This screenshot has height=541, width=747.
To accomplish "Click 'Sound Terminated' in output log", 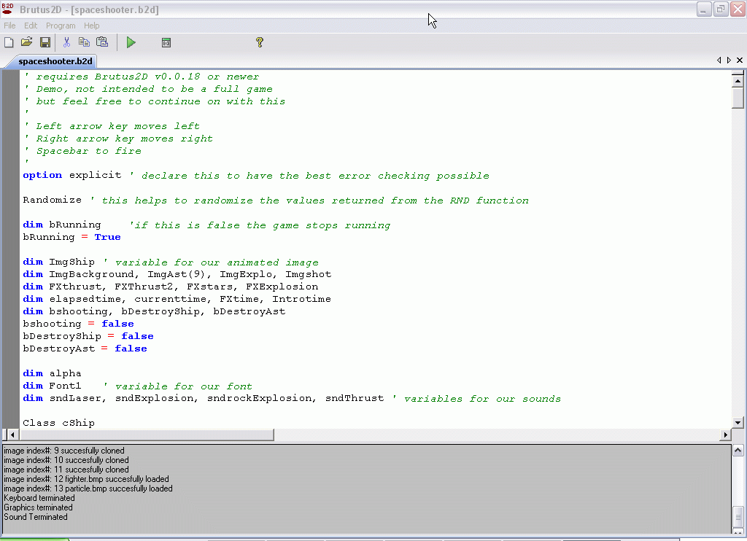I will (36, 517).
